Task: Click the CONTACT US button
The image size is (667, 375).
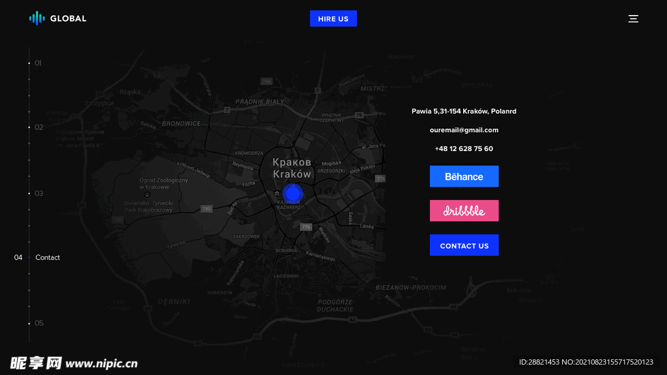Action: [x=464, y=245]
